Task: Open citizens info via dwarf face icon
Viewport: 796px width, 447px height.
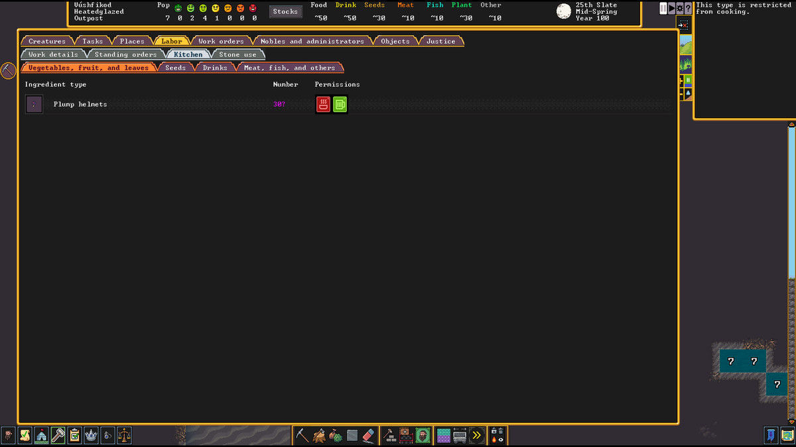Action: coord(8,435)
